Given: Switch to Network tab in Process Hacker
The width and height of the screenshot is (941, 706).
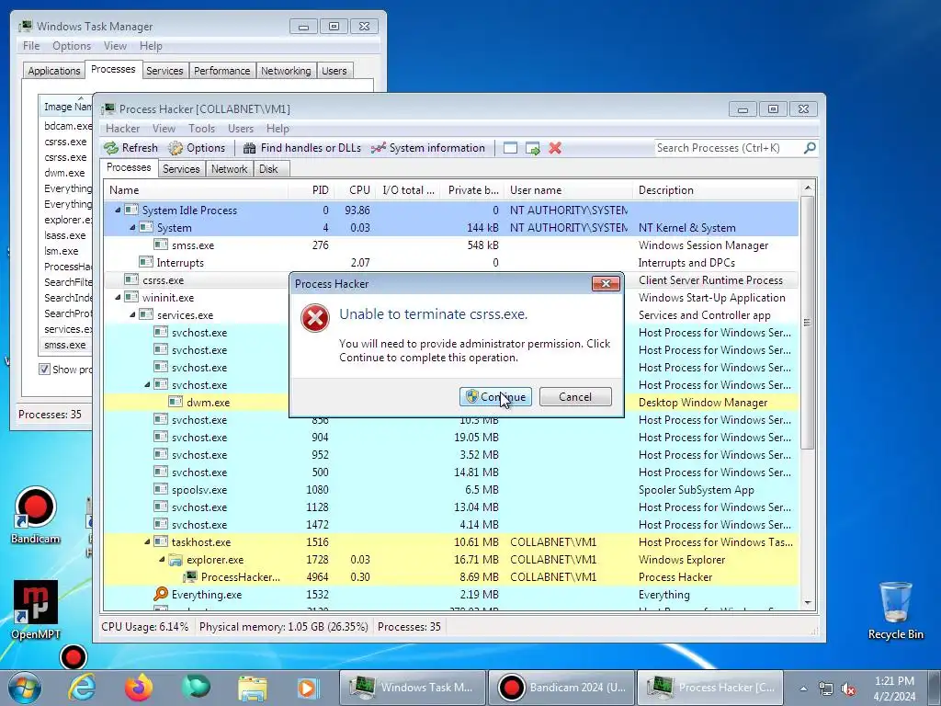Looking at the screenshot, I should (229, 169).
